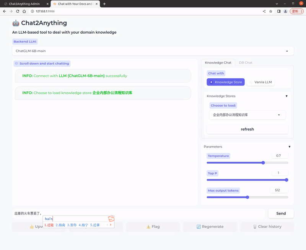
Task: Click the Clear history button
Action: [267, 227]
